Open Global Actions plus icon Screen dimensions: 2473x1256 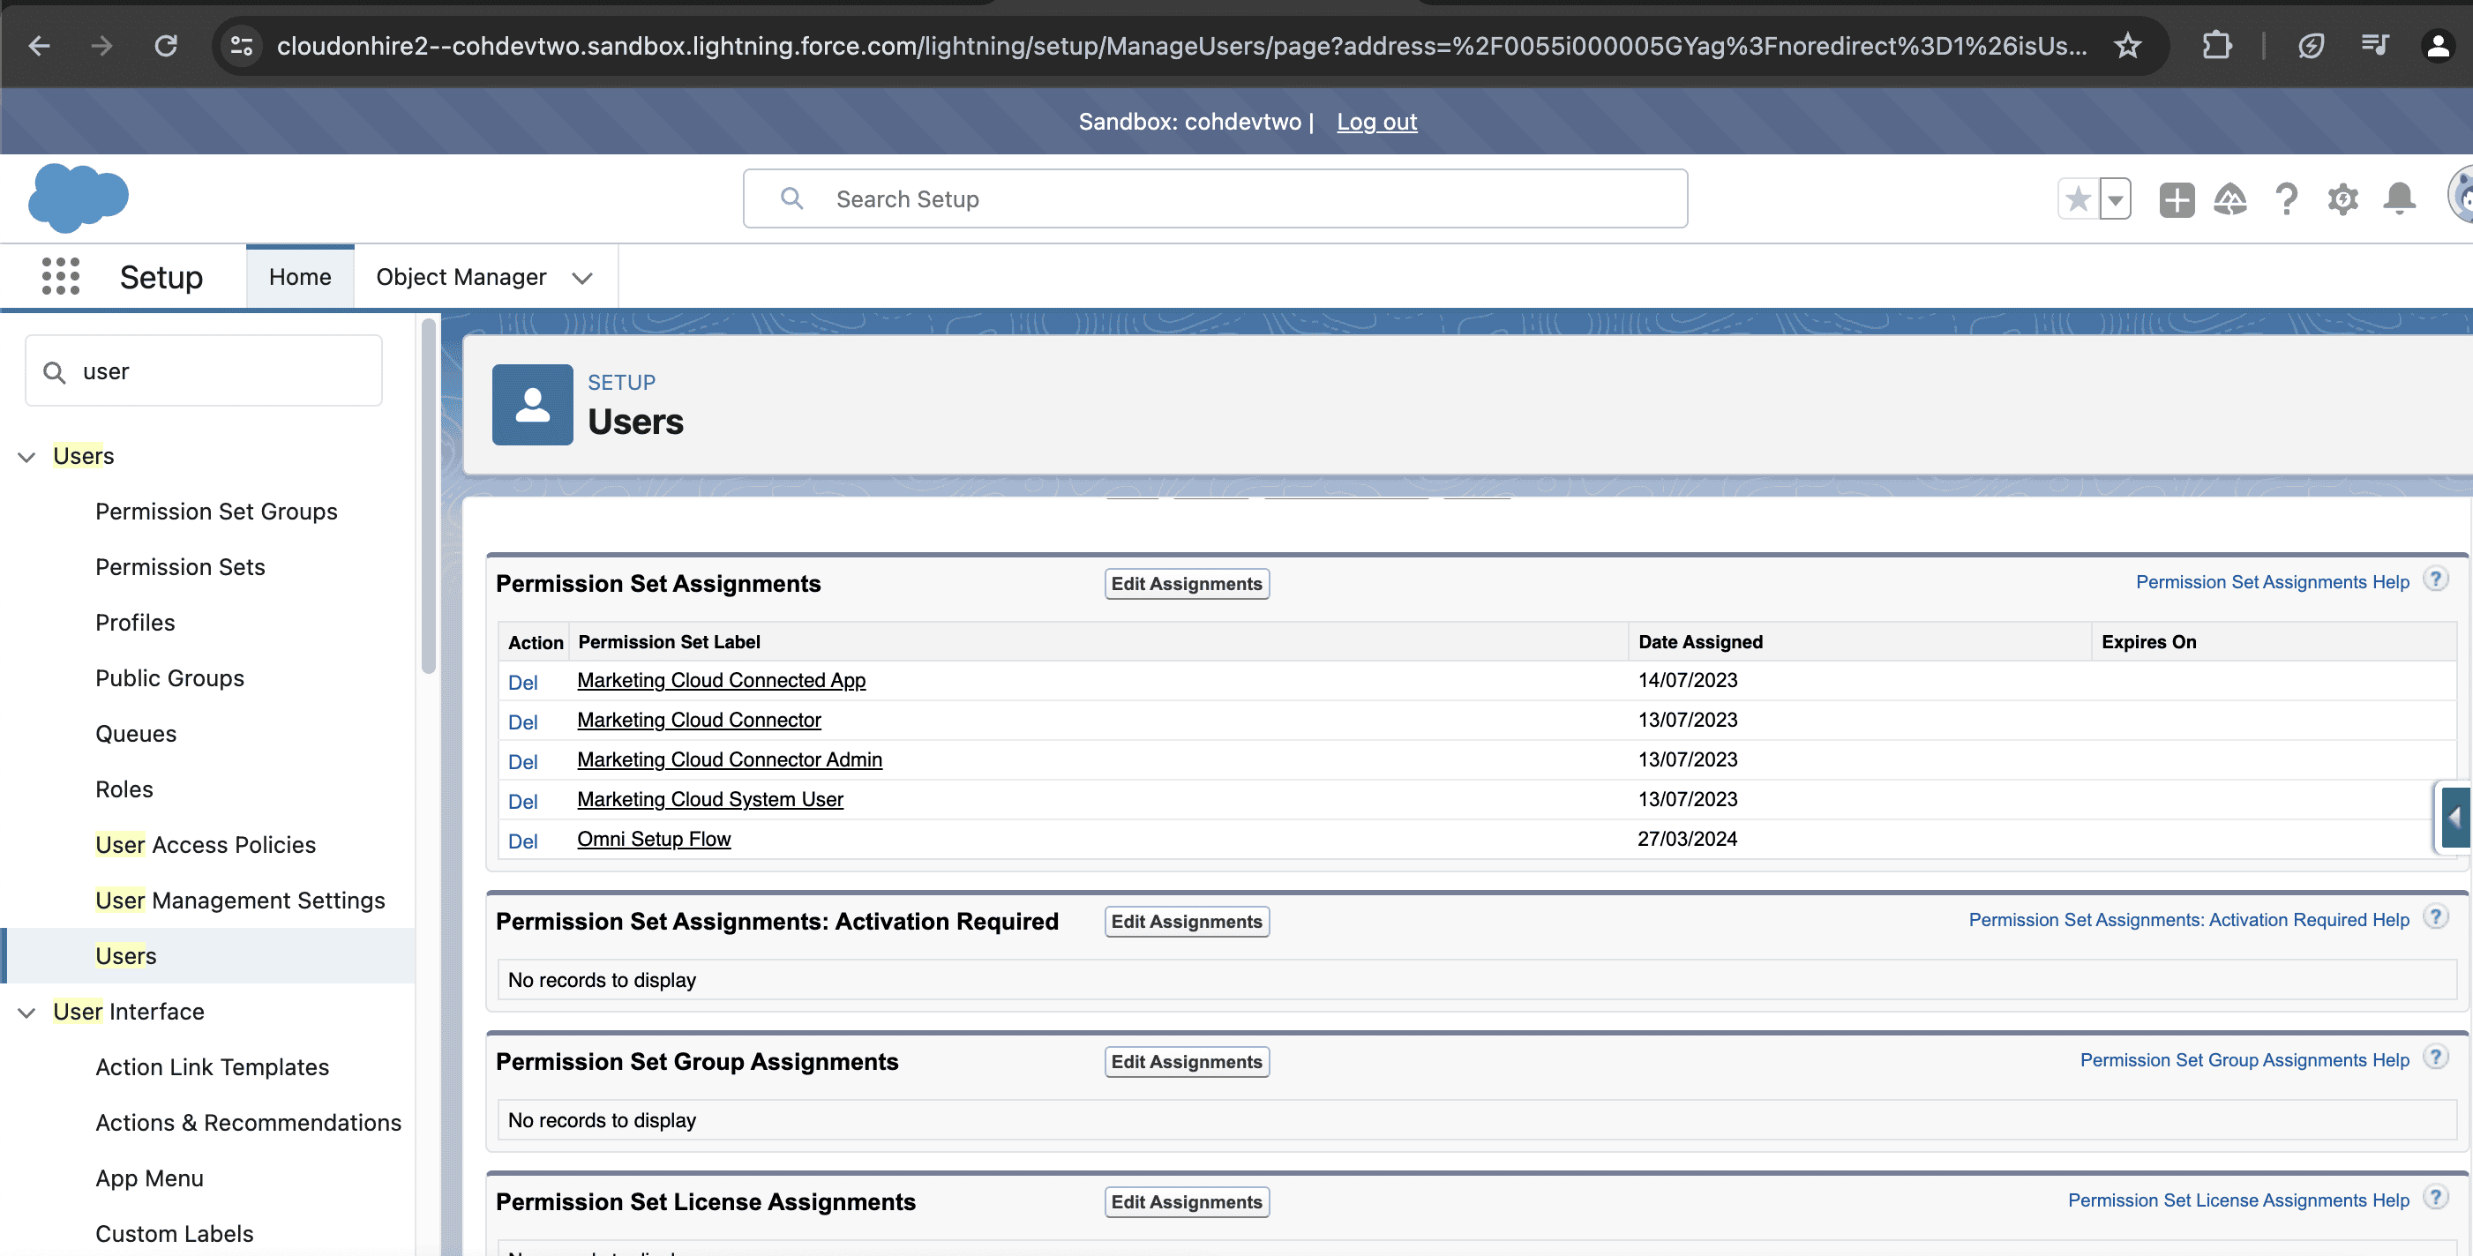(2177, 199)
